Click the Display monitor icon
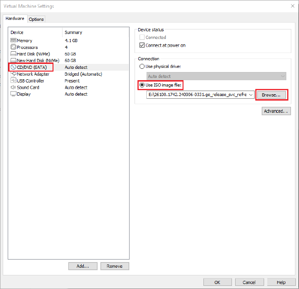The image size is (299, 289). coord(13,94)
